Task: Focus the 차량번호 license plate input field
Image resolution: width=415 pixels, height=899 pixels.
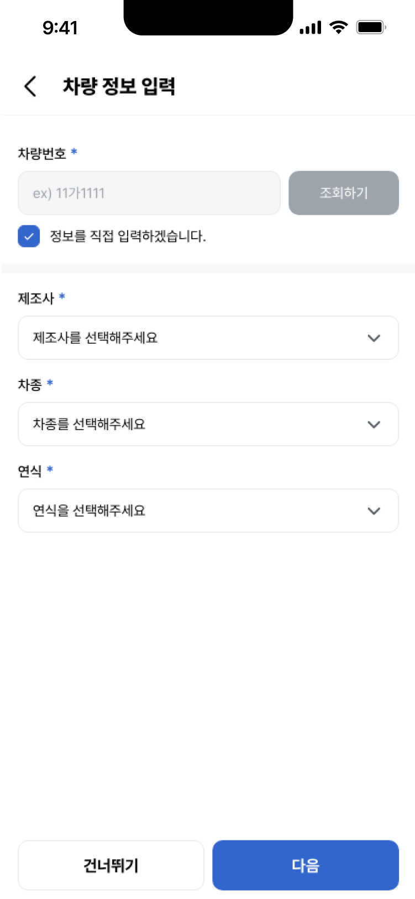Action: pos(149,193)
